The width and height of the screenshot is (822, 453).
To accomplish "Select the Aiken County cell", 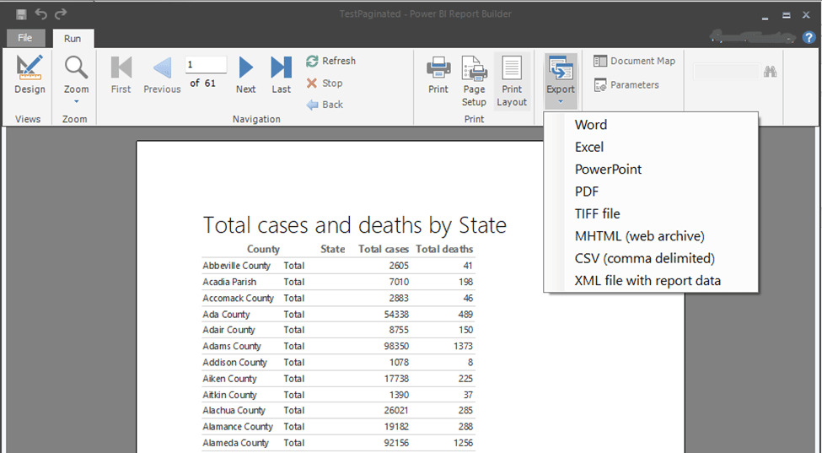I will (229, 379).
